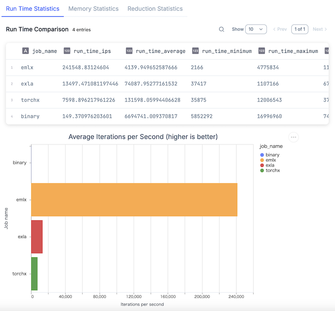Screen dimensions: 335x311
Task: Click the Run Time Comparison heading
Action: tap(37, 29)
